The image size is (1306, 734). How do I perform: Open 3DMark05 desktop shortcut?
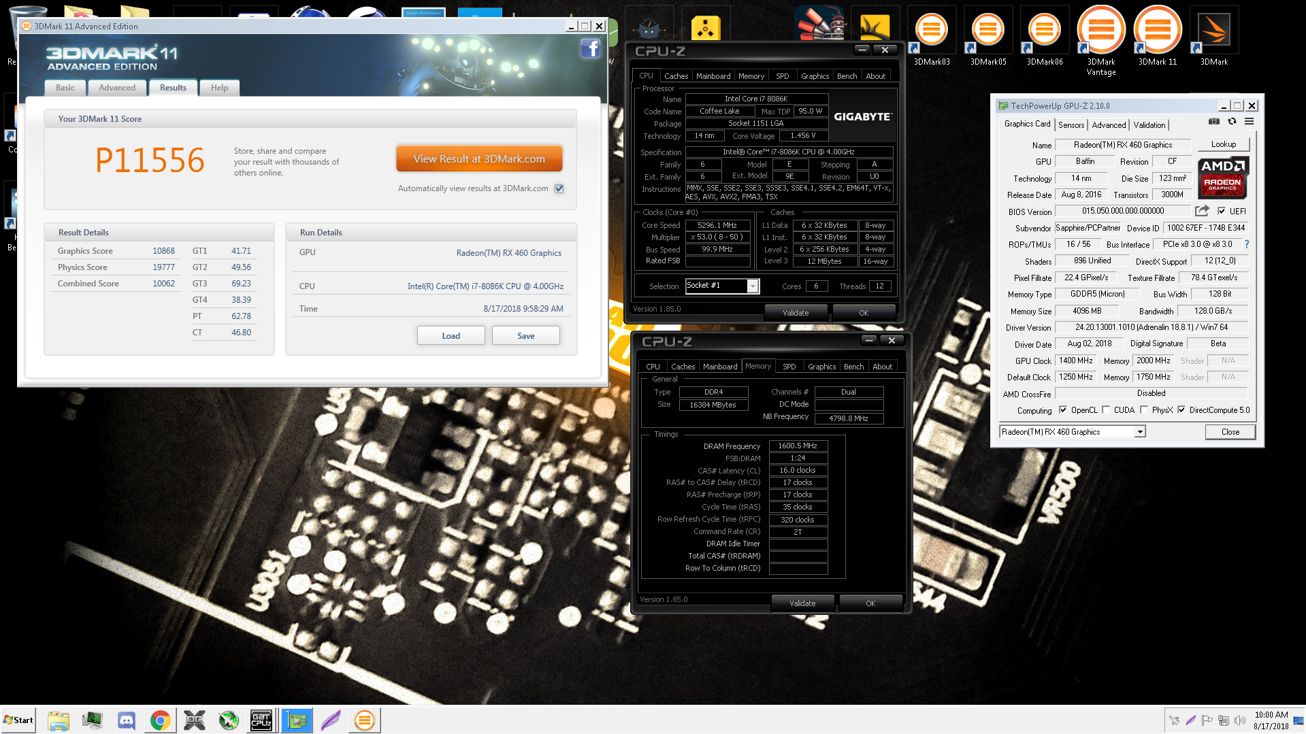tap(988, 36)
